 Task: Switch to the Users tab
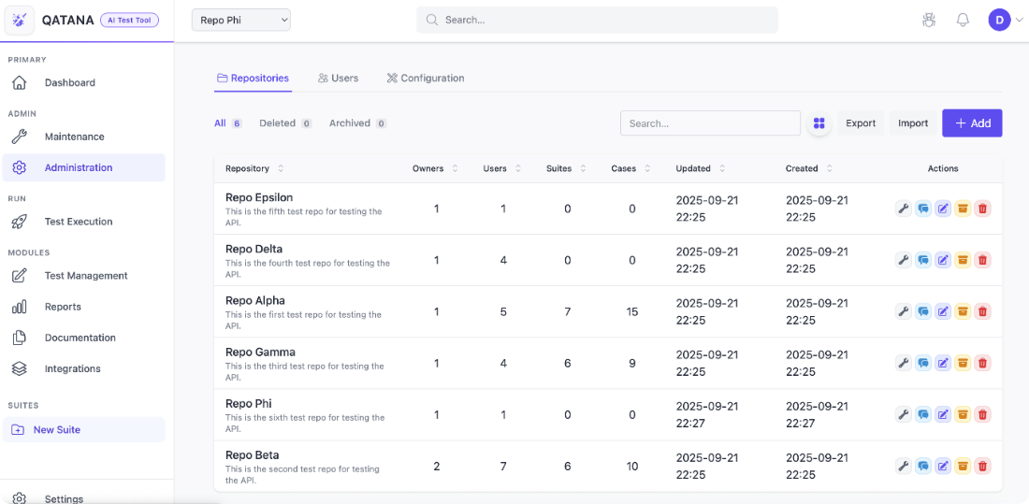pos(338,79)
